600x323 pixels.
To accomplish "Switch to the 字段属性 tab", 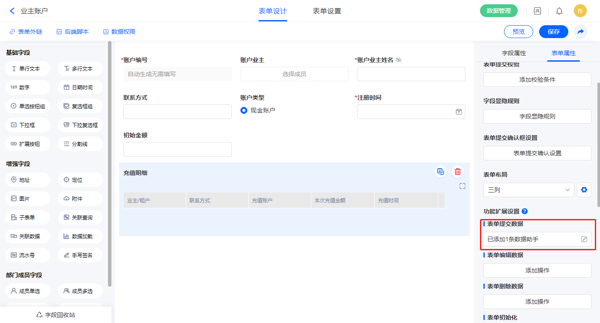I will point(513,53).
